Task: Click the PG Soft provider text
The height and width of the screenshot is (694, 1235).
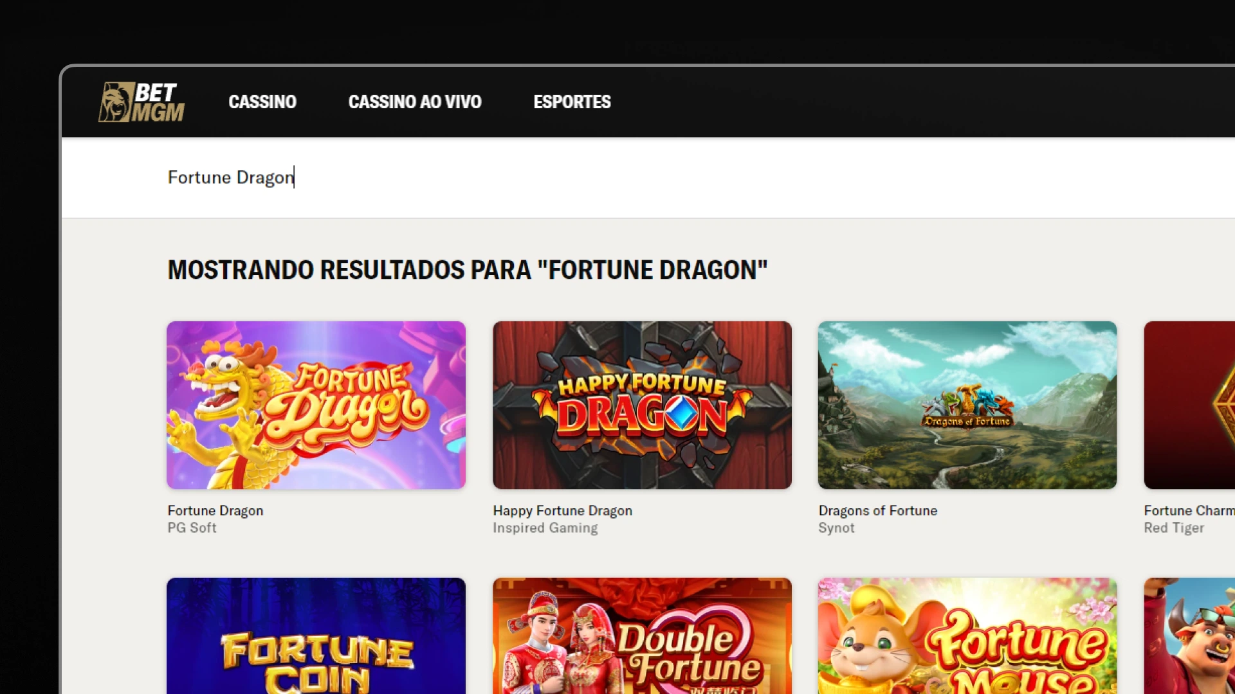Action: (x=192, y=528)
